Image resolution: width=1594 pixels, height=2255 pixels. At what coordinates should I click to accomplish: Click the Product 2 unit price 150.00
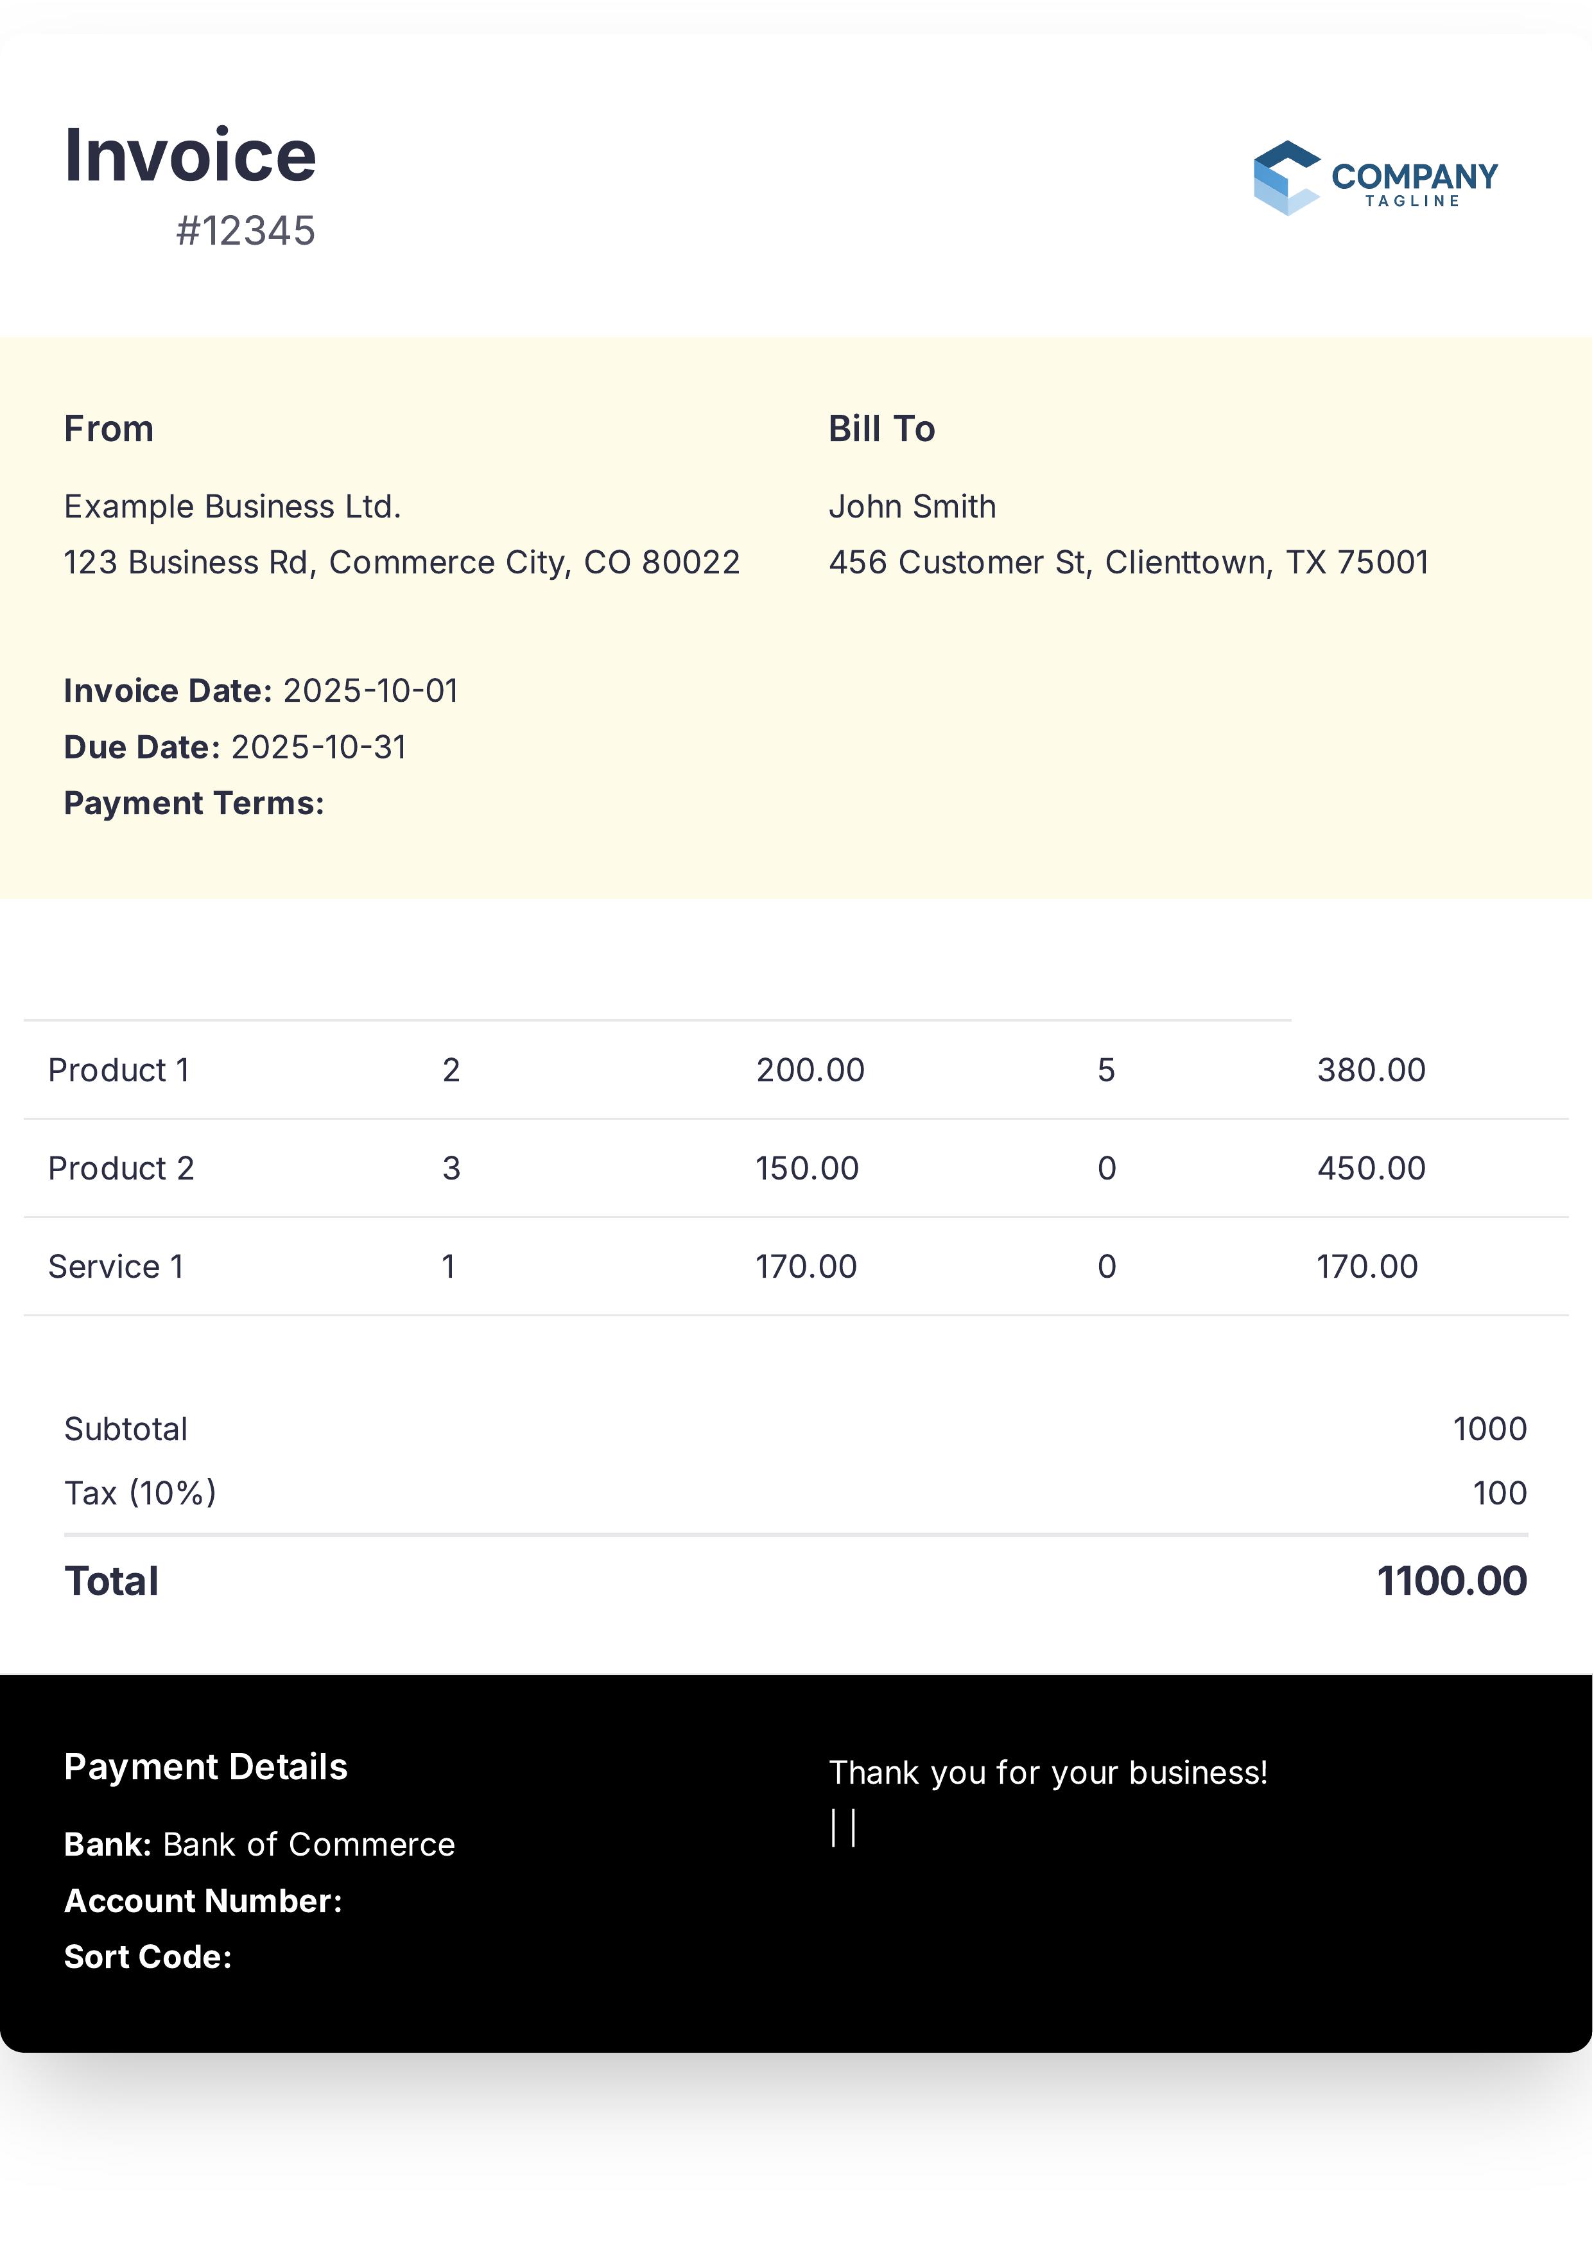806,1169
